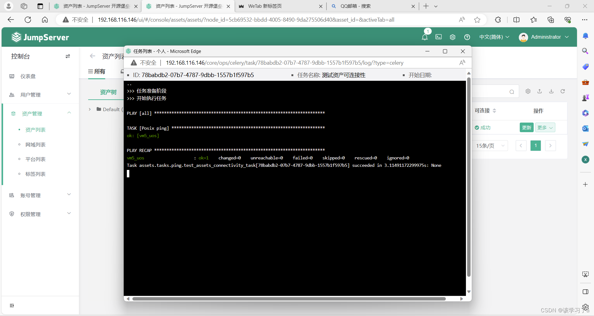Collapse 资产管理 menu in sidebar

point(40,114)
